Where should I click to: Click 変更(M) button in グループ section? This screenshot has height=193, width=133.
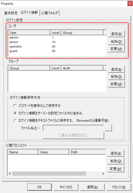click(x=116, y=84)
